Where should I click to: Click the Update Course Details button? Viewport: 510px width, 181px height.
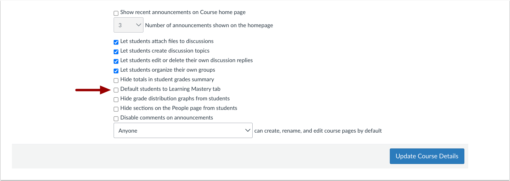(x=426, y=156)
